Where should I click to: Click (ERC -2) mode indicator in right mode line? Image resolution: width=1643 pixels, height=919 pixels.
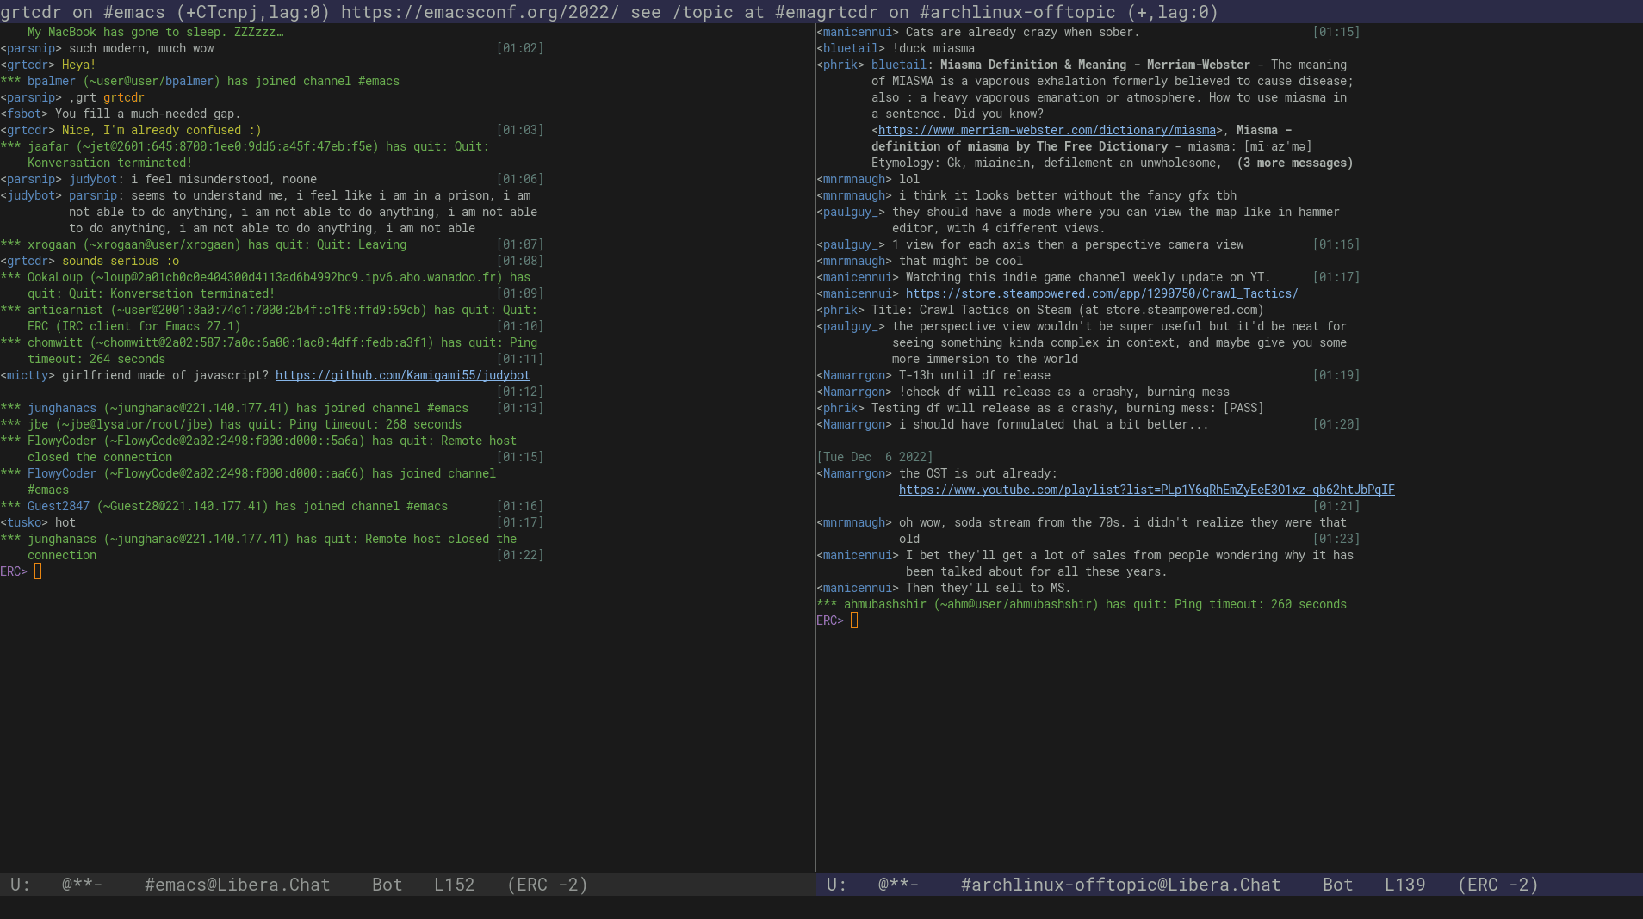tap(1498, 885)
